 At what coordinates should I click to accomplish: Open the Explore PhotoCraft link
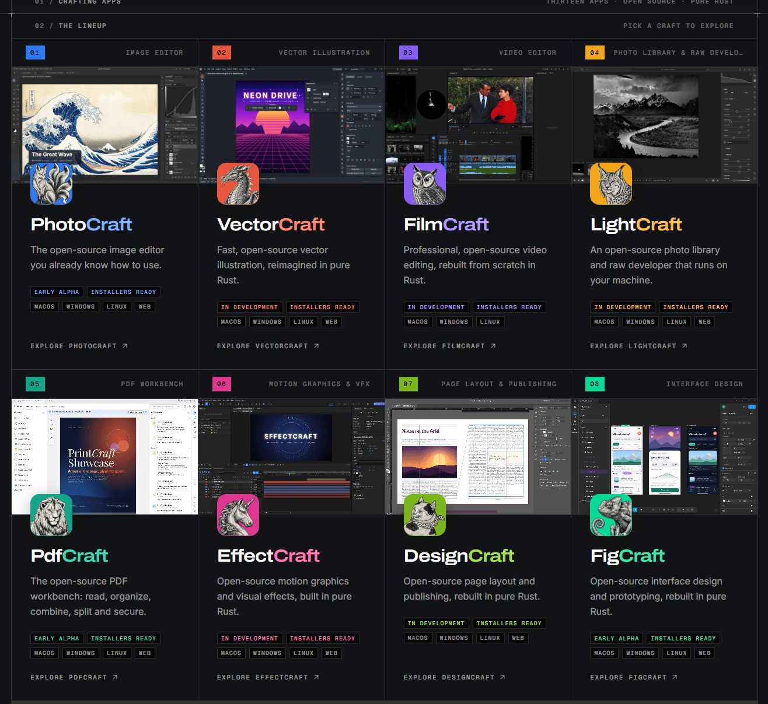[x=79, y=346]
